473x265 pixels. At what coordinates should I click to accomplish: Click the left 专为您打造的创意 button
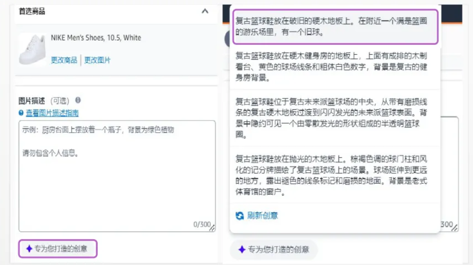[58, 249]
